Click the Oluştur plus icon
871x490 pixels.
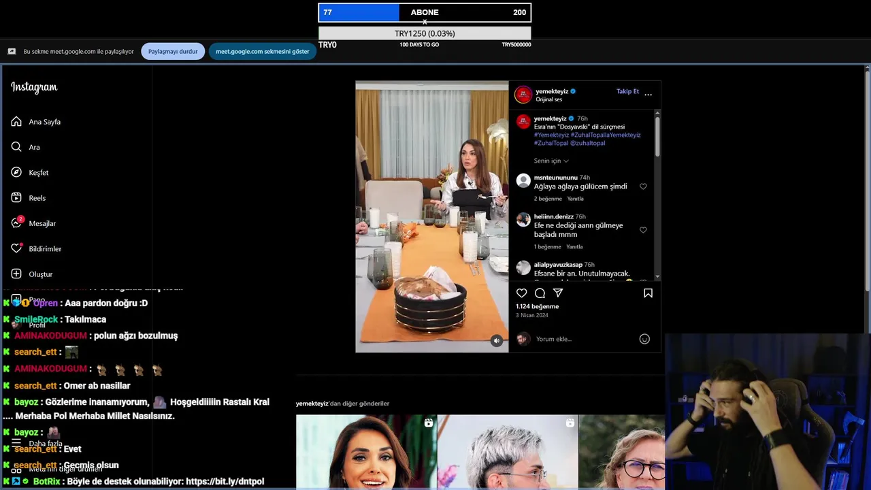tap(16, 274)
